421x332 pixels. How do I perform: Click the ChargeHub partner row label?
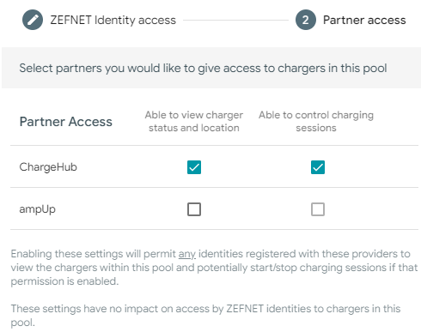48,167
